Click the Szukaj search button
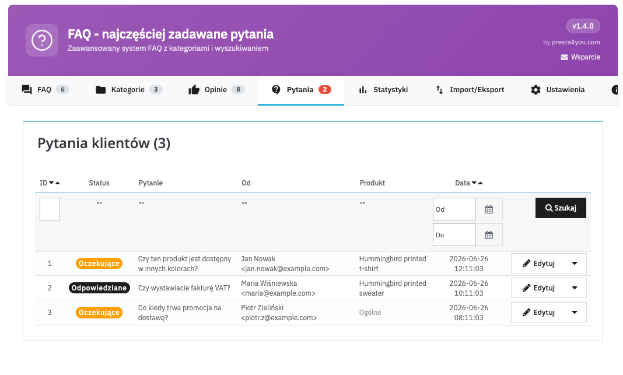Image resolution: width=623 pixels, height=375 pixels. tap(561, 208)
